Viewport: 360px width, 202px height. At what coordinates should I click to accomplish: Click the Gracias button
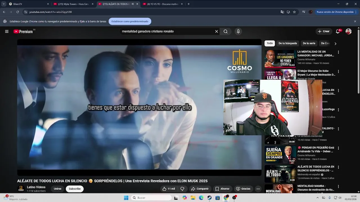click(x=243, y=189)
